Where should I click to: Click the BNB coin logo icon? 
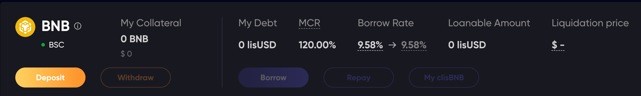coord(25,27)
